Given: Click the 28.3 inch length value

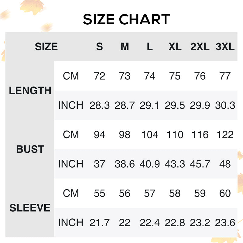Looking at the screenshot, I should pos(100,105).
